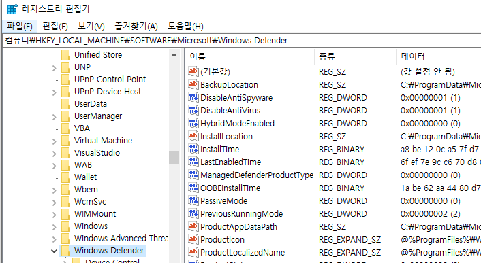Image resolution: width=481 pixels, height=263 pixels.
Task: Click data 0x00000002 (2) of PreviousRunningMode
Action: coord(430,214)
